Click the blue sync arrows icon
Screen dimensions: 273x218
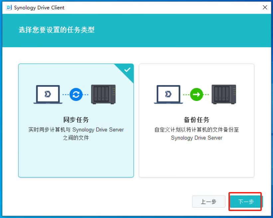point(76,94)
